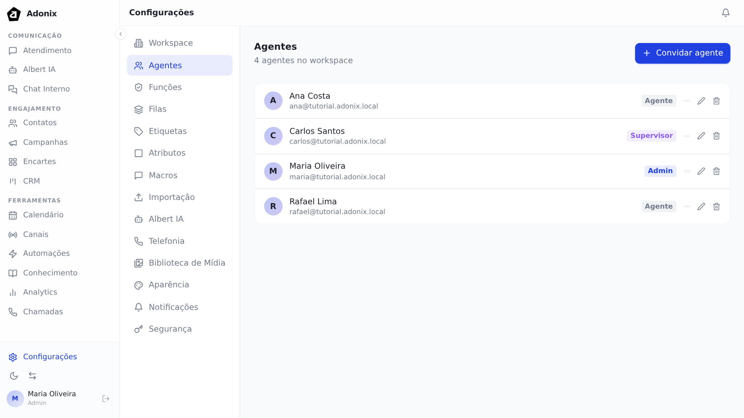
Task: Click the pencil icon for Rafael Lima
Action: point(701,206)
